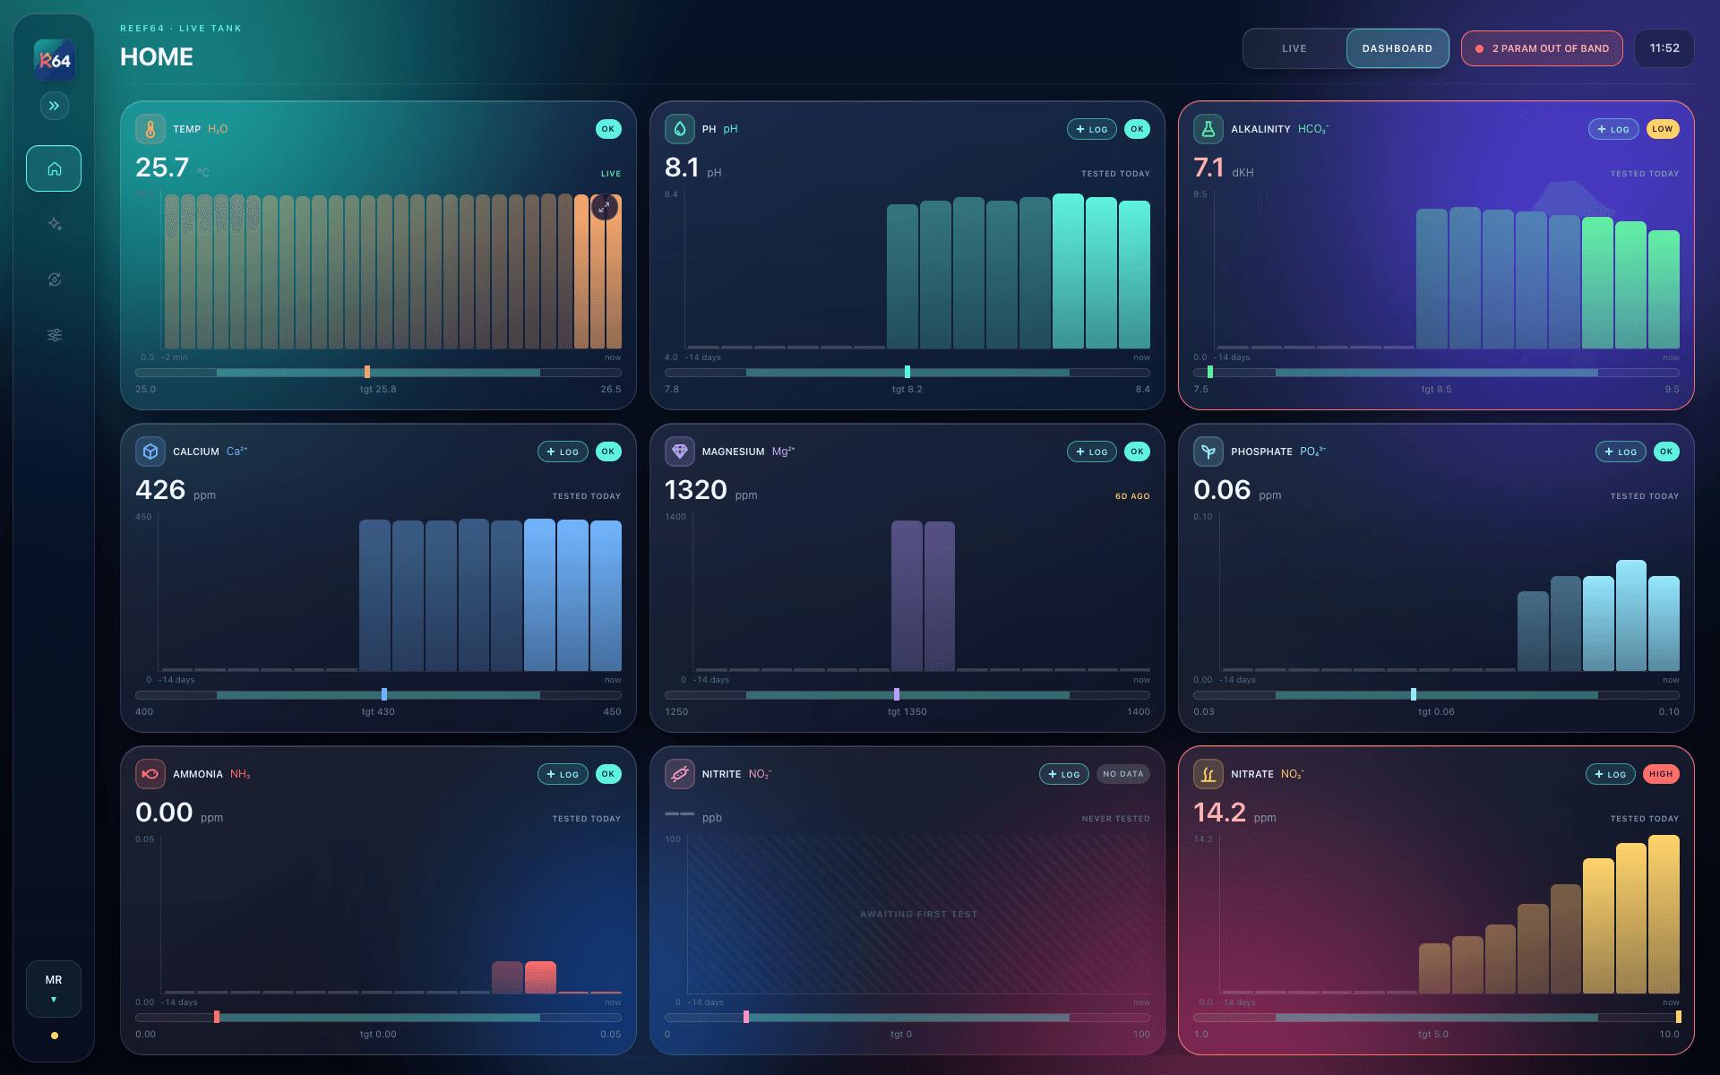Image resolution: width=1720 pixels, height=1075 pixels.
Task: Click the 25.7 temperature reading
Action: pos(162,168)
